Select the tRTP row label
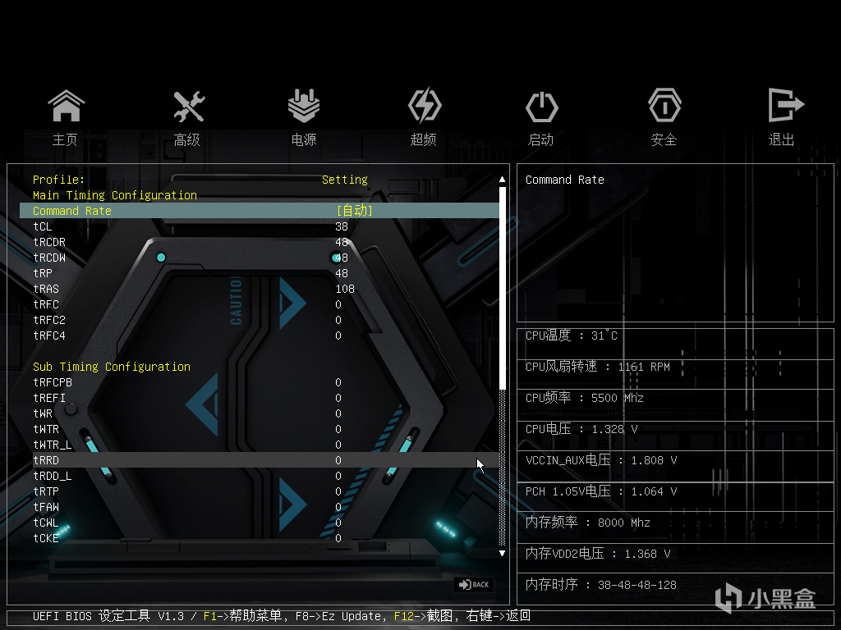The image size is (841, 630). pyautogui.click(x=46, y=491)
